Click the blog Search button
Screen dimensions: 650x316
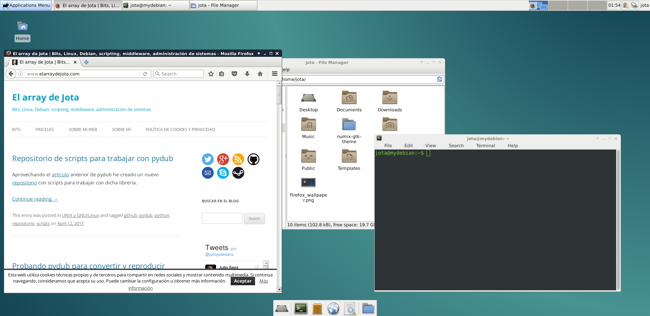pyautogui.click(x=254, y=219)
